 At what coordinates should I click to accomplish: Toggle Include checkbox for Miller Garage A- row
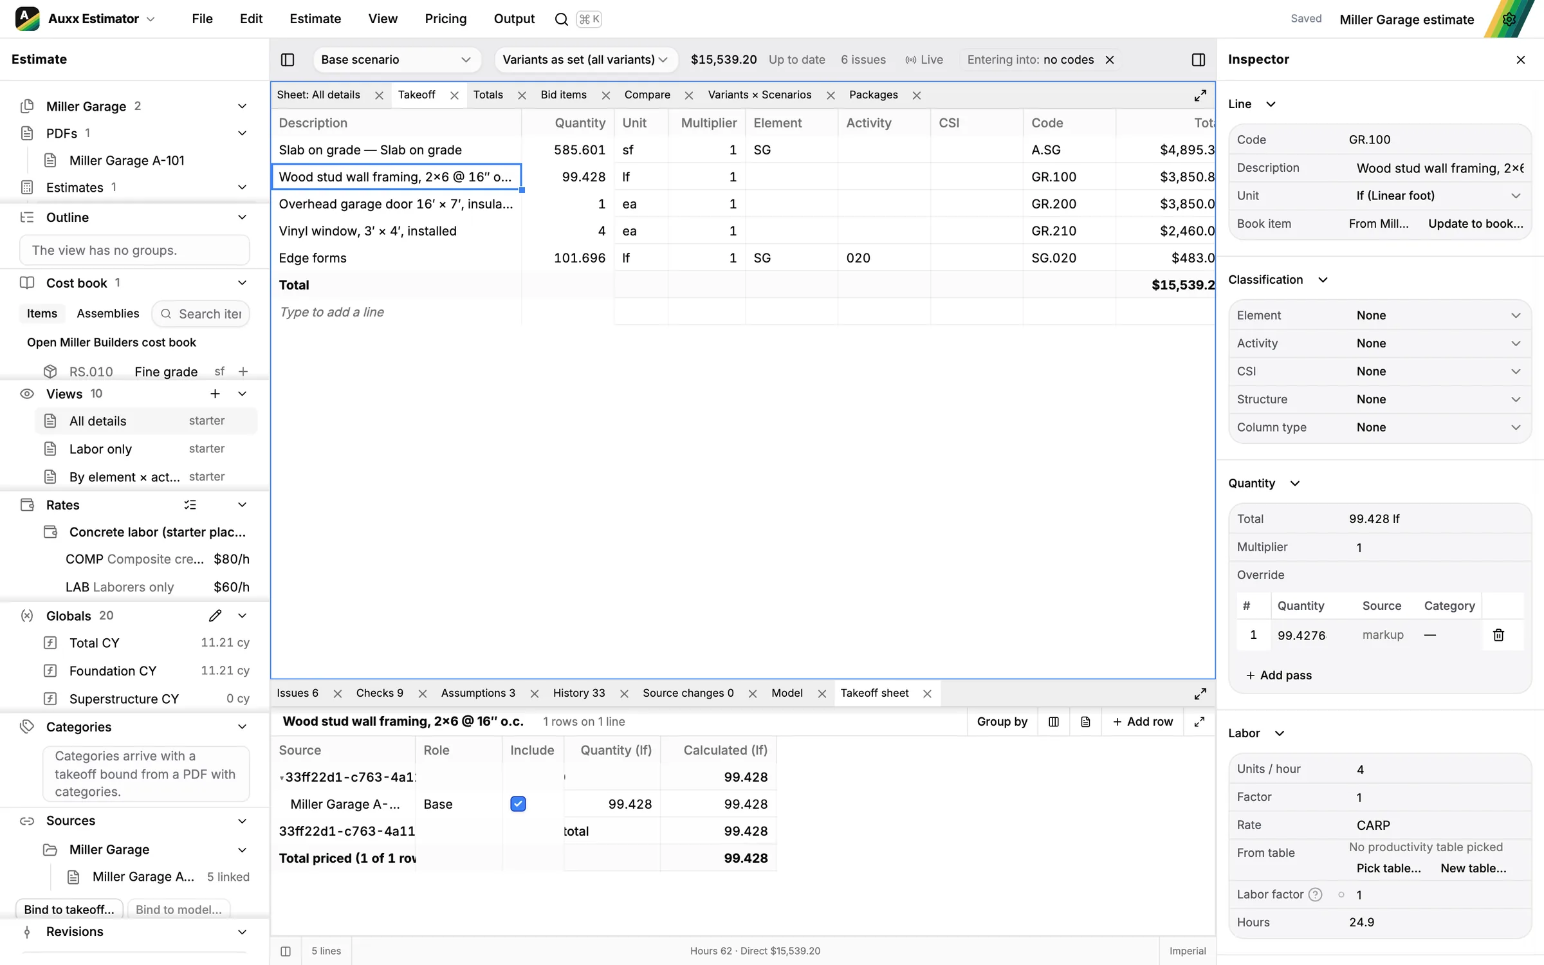coord(518,804)
